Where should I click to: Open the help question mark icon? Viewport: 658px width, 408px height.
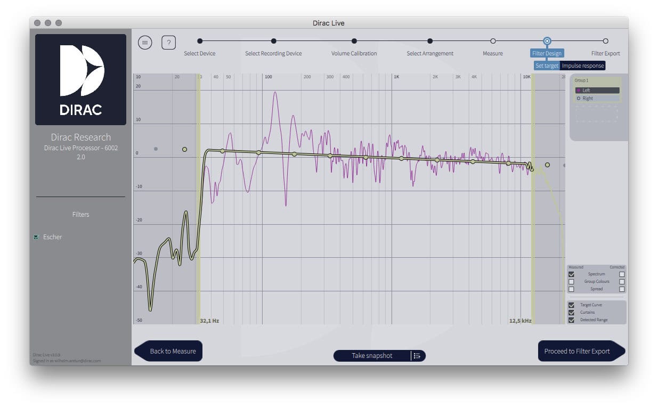click(168, 43)
